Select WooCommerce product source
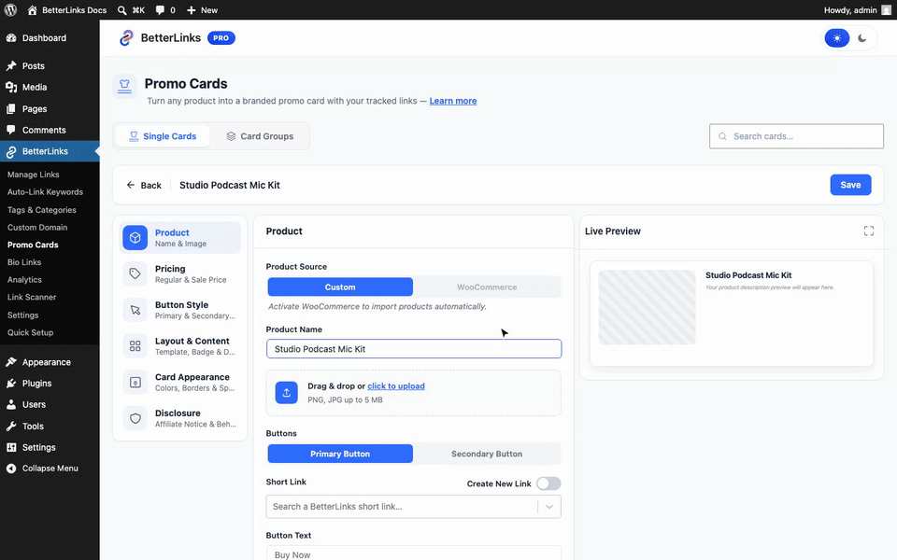Screen dimensions: 897x560 click(487, 287)
